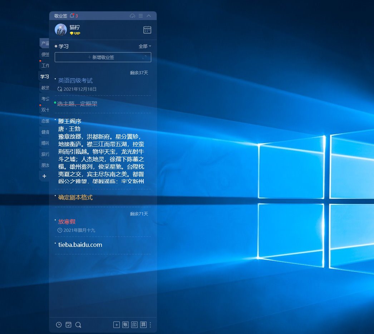Click the weekly repeat icon beside 2021年12月18日
This screenshot has height=334, width=374.
[60, 89]
